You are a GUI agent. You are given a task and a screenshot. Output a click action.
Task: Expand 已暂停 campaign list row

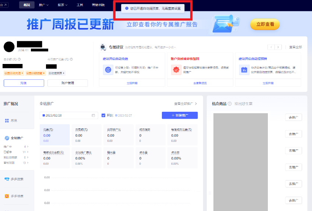[16, 152]
